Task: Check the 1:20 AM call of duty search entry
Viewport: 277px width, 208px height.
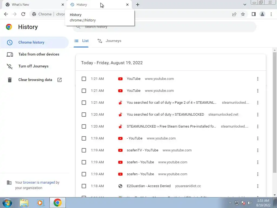Action: tap(84, 115)
